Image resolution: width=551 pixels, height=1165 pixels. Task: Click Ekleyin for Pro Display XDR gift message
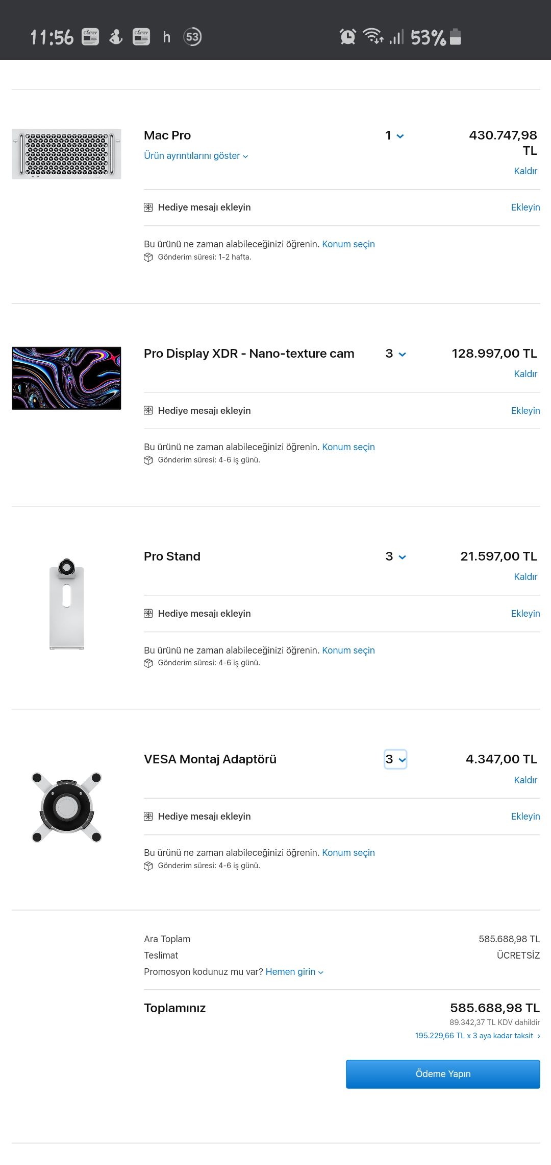(x=525, y=411)
